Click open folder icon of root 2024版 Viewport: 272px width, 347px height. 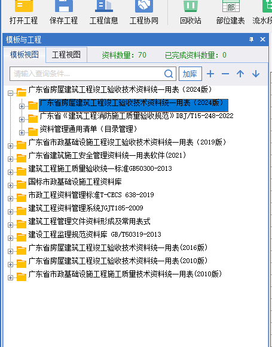[x=22, y=92]
